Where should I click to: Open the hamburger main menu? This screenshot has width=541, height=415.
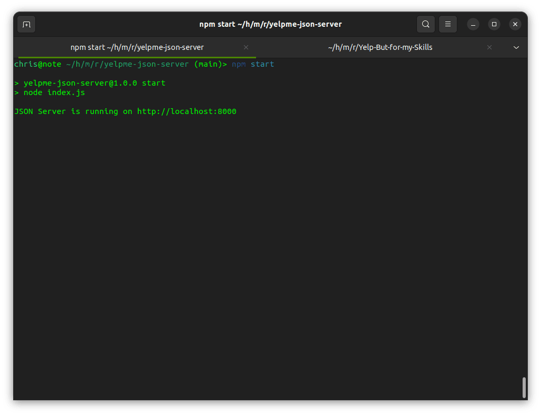448,24
